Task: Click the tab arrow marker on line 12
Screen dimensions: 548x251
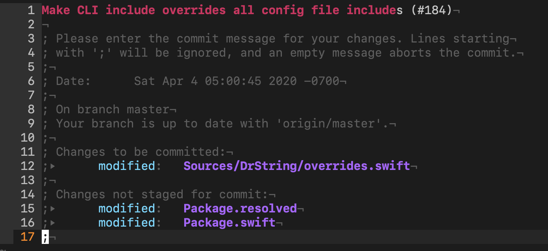Action: point(53,166)
